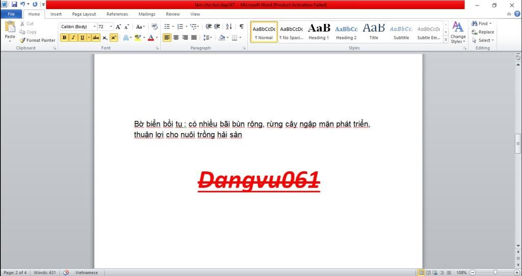Click the Increase Indent icon

217,26
